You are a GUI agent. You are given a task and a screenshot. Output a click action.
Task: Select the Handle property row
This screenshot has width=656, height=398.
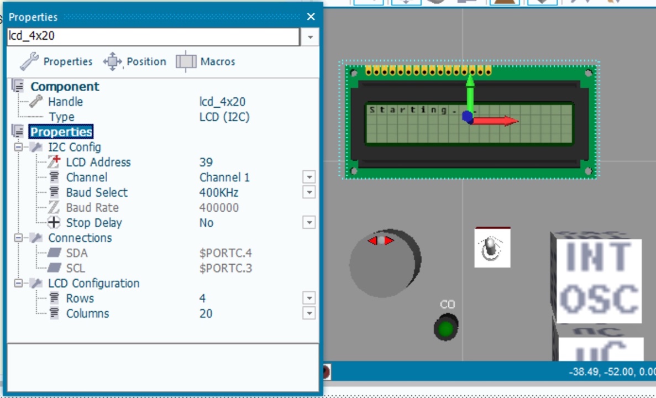click(x=163, y=102)
